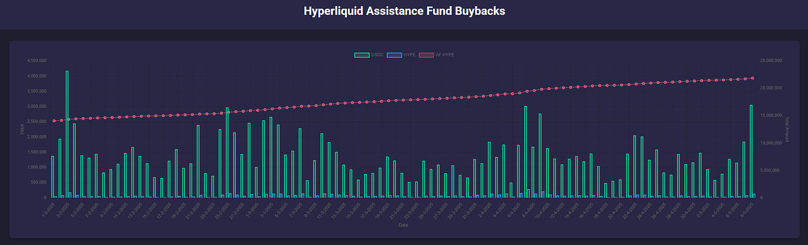Click the 1,000,000 left axis label
This screenshot has height=245, width=808.
tap(37, 167)
